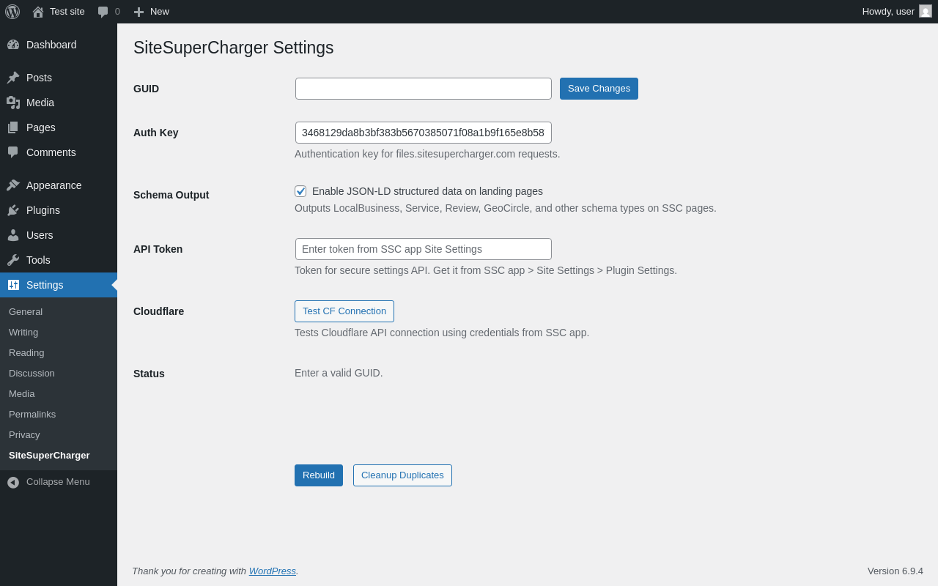Open the Dashboard gauge icon
Viewport: 938px width, 586px height.
click(x=13, y=45)
